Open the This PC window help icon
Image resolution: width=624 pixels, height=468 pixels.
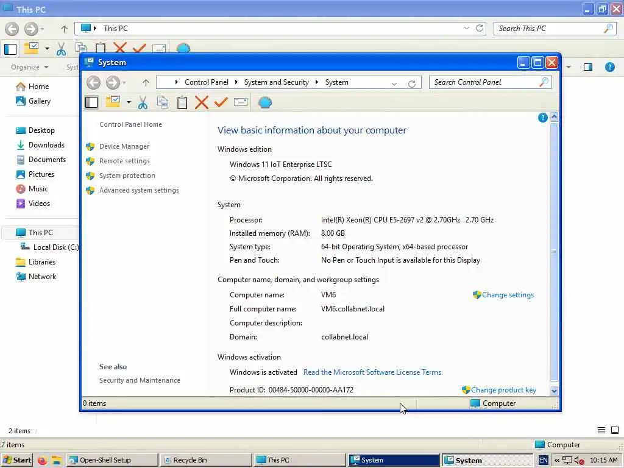(x=609, y=67)
